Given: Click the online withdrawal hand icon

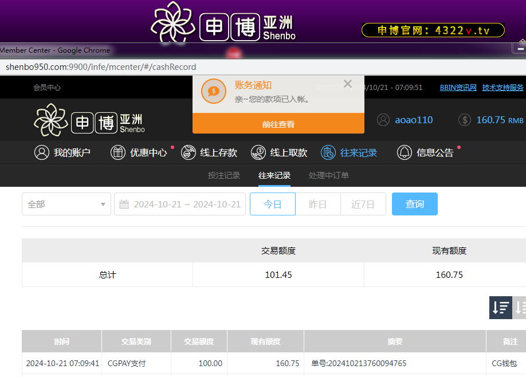Looking at the screenshot, I should tap(258, 152).
